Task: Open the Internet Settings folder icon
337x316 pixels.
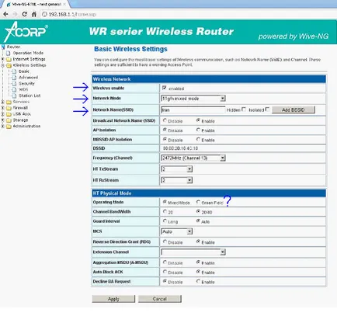Action: [9, 59]
